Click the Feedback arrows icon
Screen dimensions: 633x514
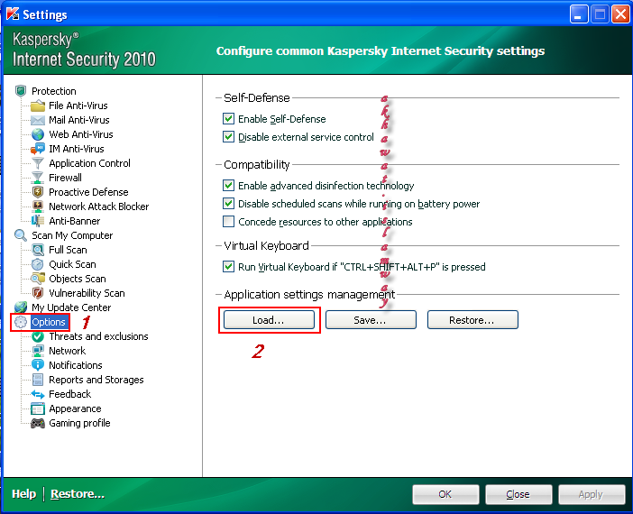tap(38, 394)
